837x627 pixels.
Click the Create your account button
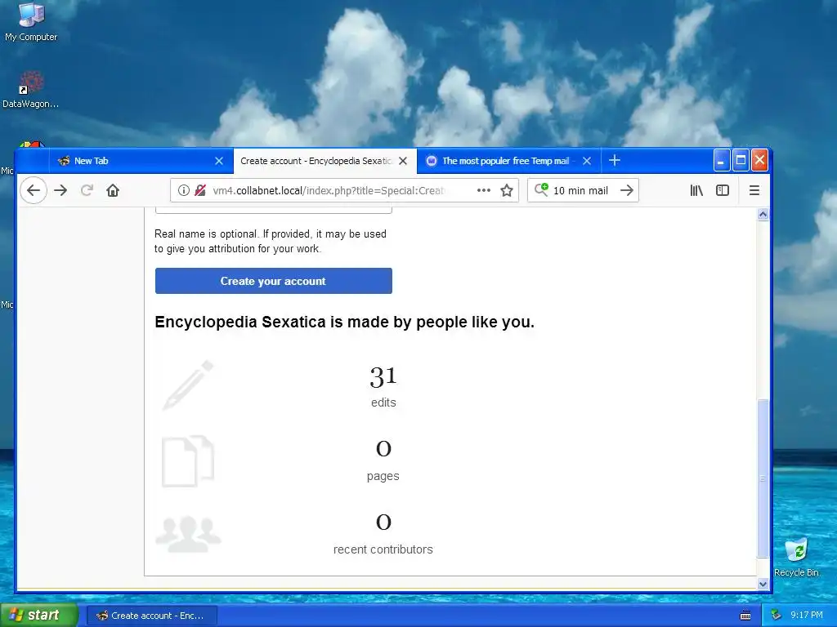(x=273, y=281)
